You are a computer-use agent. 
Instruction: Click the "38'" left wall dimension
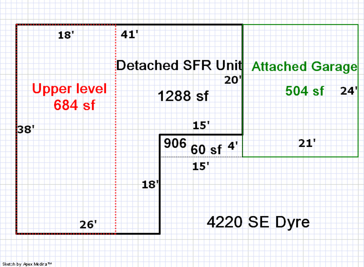pos(26,129)
